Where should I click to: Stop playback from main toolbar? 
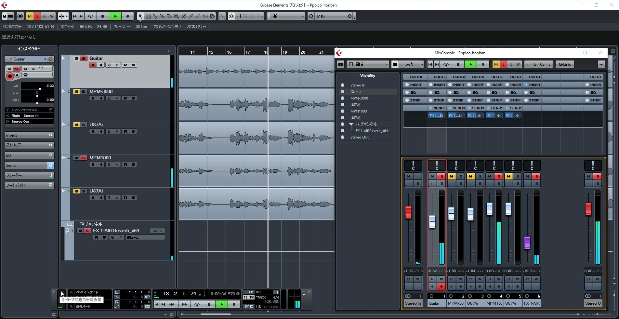(103, 16)
